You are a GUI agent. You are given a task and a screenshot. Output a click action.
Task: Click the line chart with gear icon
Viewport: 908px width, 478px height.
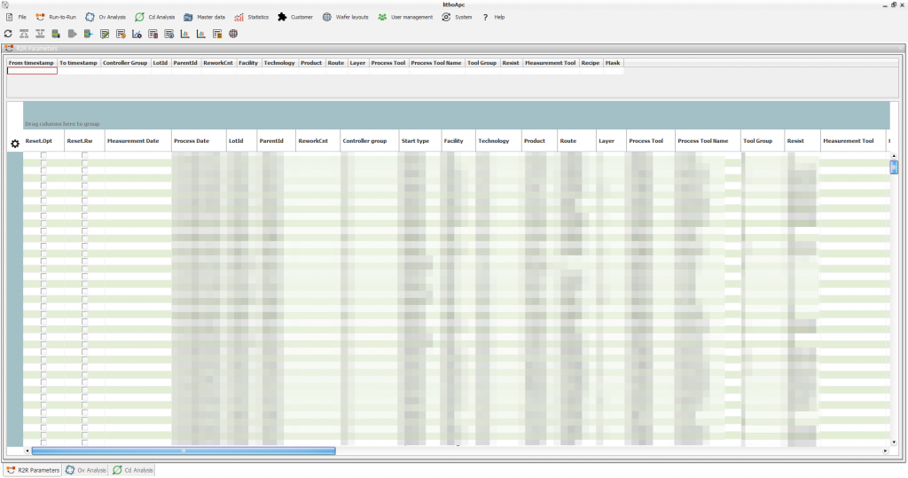(137, 35)
